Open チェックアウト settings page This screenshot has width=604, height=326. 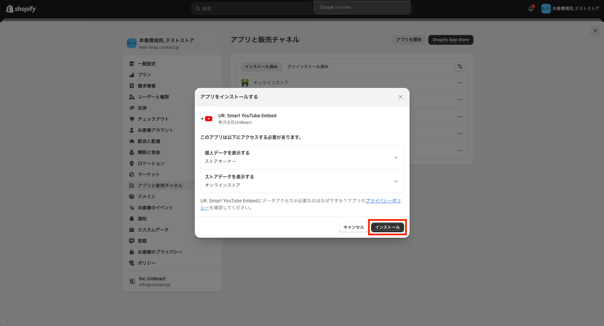tap(173, 119)
